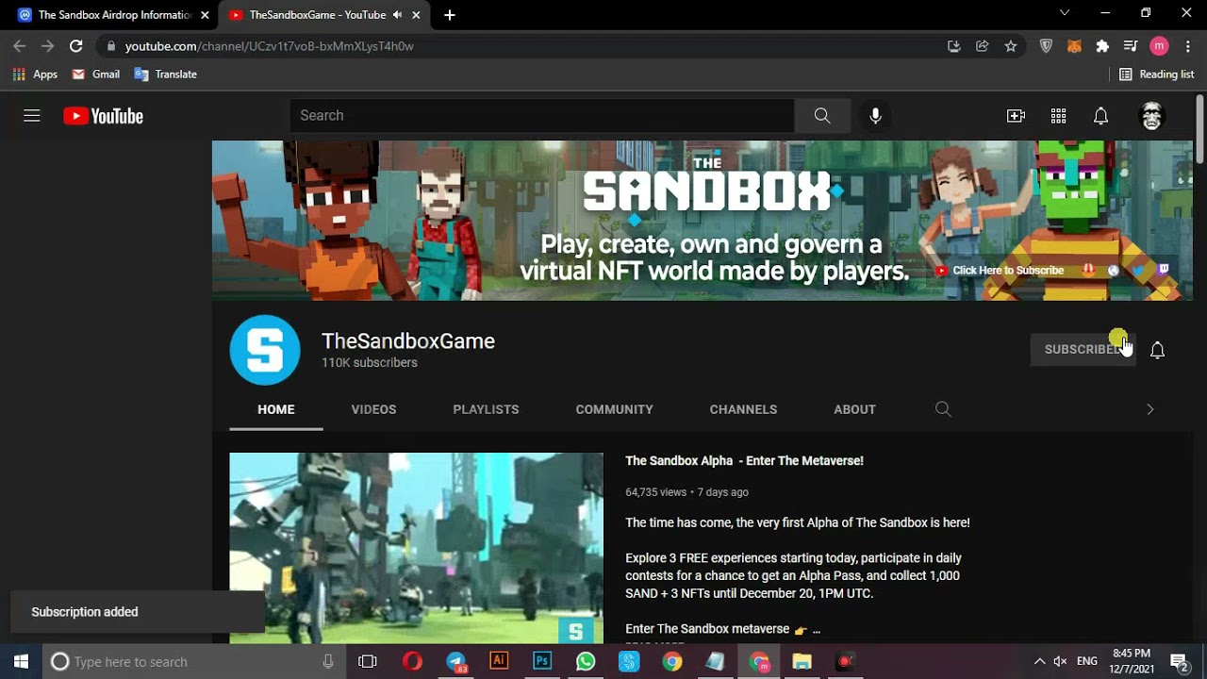Open the Apps bookmark shortcut

click(36, 75)
